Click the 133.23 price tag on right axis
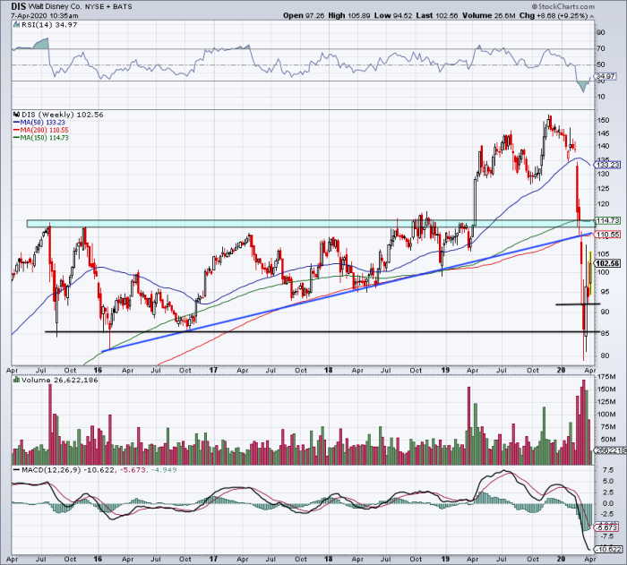The image size is (627, 565). point(607,165)
